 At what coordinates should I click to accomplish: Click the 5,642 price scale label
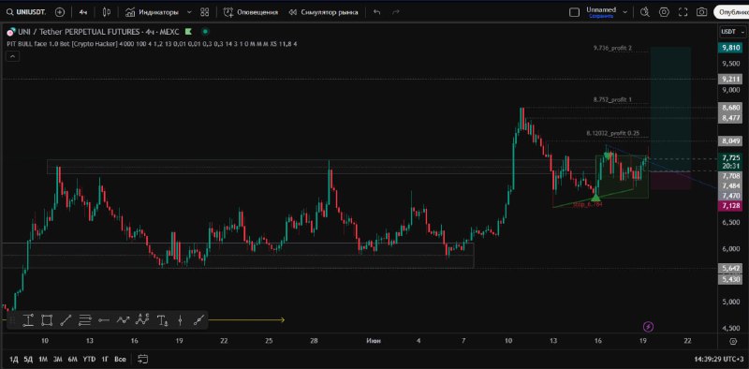tap(731, 269)
